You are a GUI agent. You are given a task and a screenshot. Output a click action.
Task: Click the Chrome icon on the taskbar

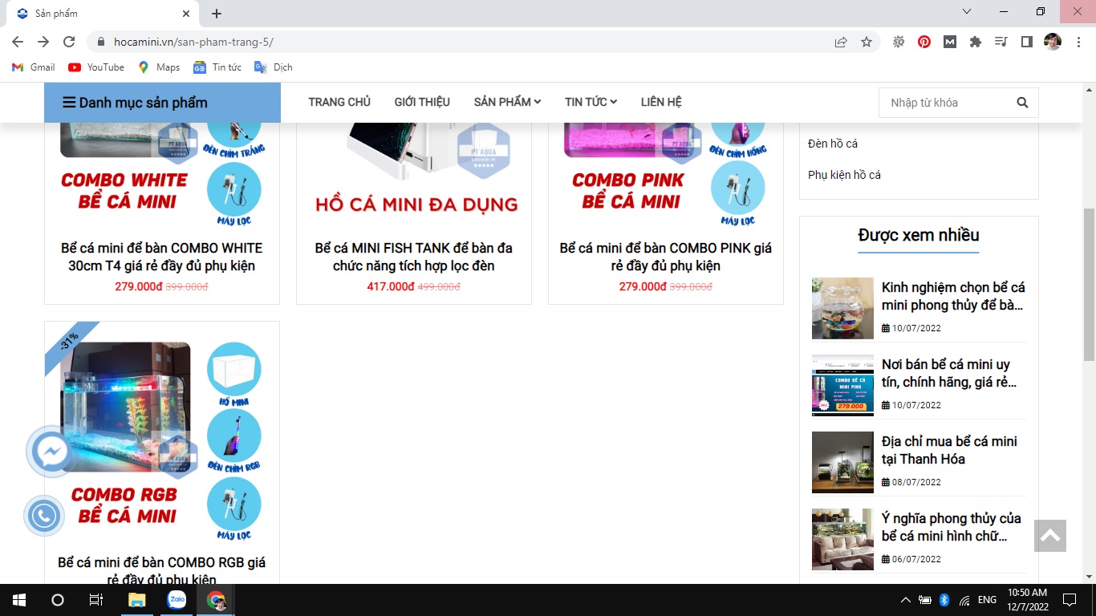tap(216, 600)
